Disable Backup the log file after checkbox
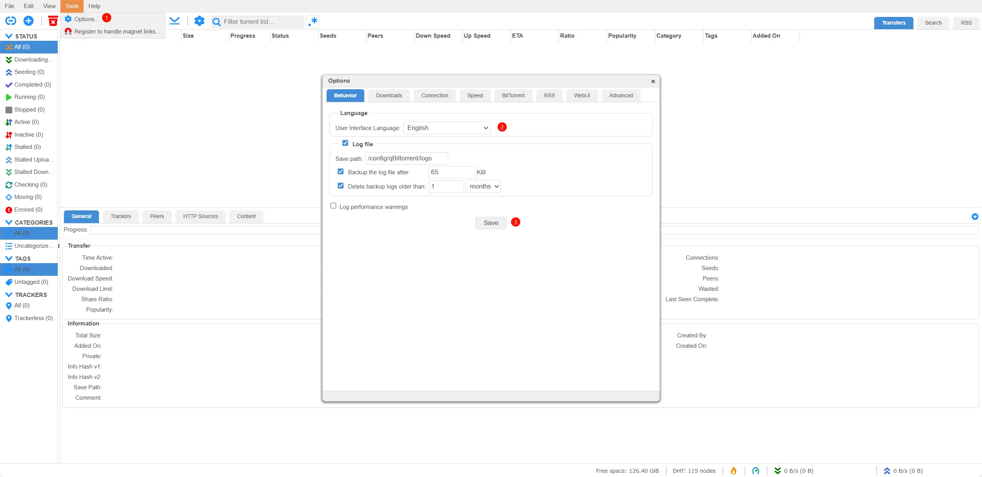The image size is (982, 477). pos(340,172)
